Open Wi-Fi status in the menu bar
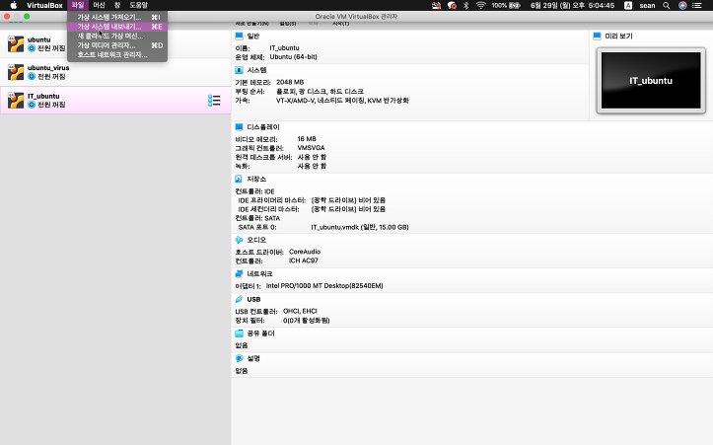713x445 pixels. 480,6
